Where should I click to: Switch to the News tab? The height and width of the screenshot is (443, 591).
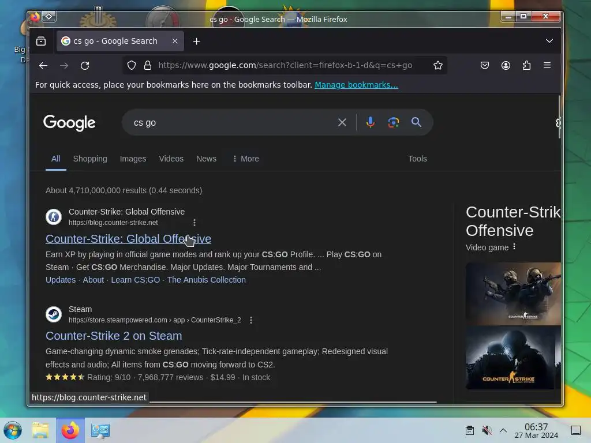click(x=206, y=159)
